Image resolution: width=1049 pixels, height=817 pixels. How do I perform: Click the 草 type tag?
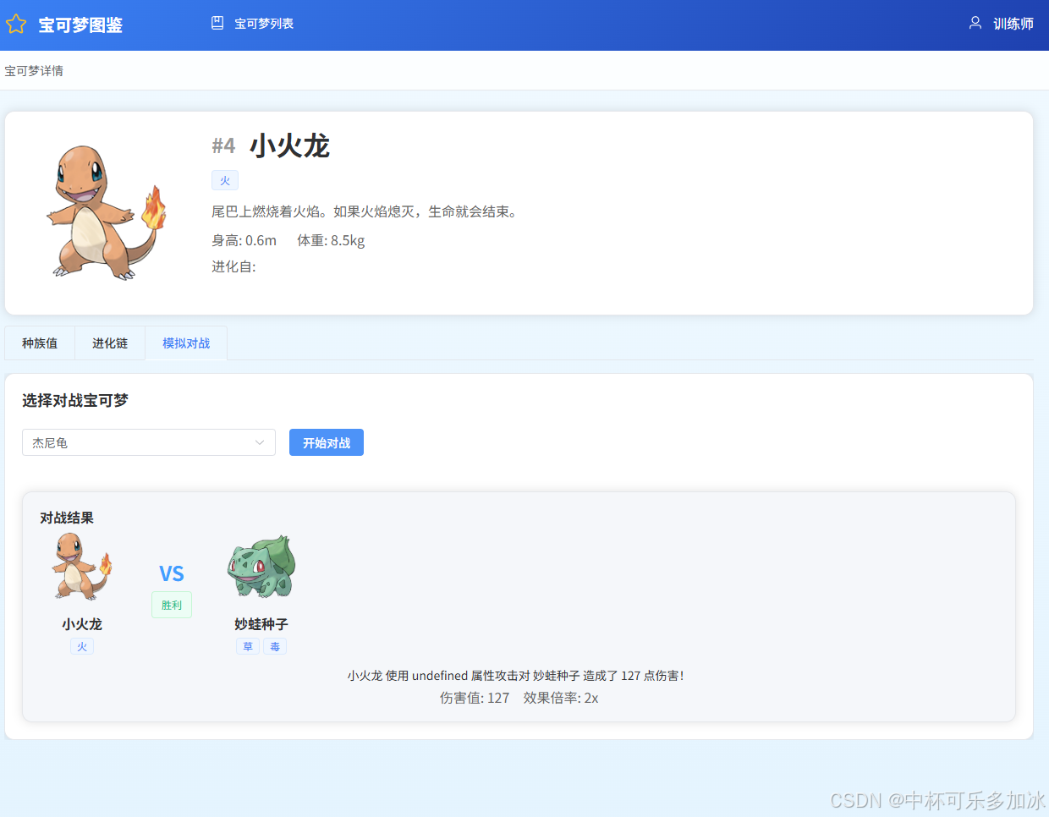click(x=248, y=647)
